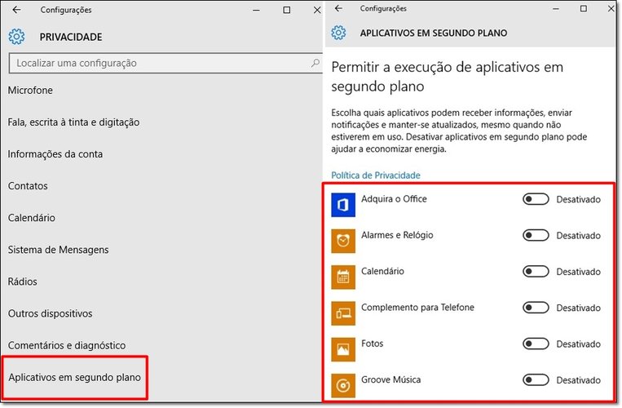The height and width of the screenshot is (408, 622).
Task: Click the Adquira o Office label
Action: [394, 199]
